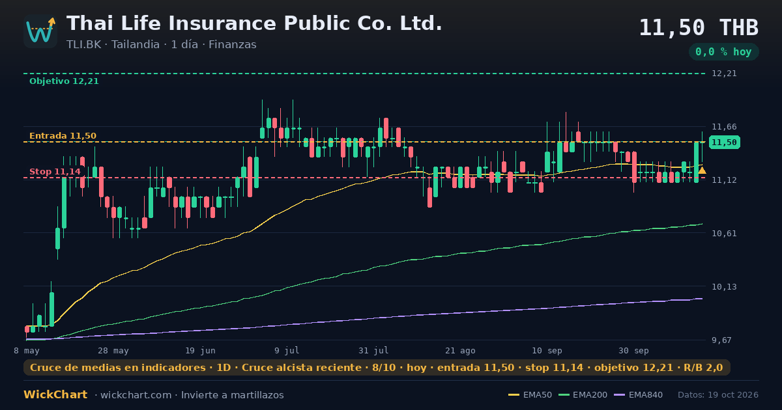
Task: Click the 30 sep date label
Action: tap(633, 350)
